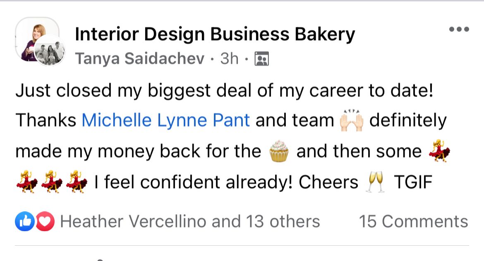This screenshot has width=484, height=261.
Task: Click the cupcake emoji in the post
Action: coord(279,152)
